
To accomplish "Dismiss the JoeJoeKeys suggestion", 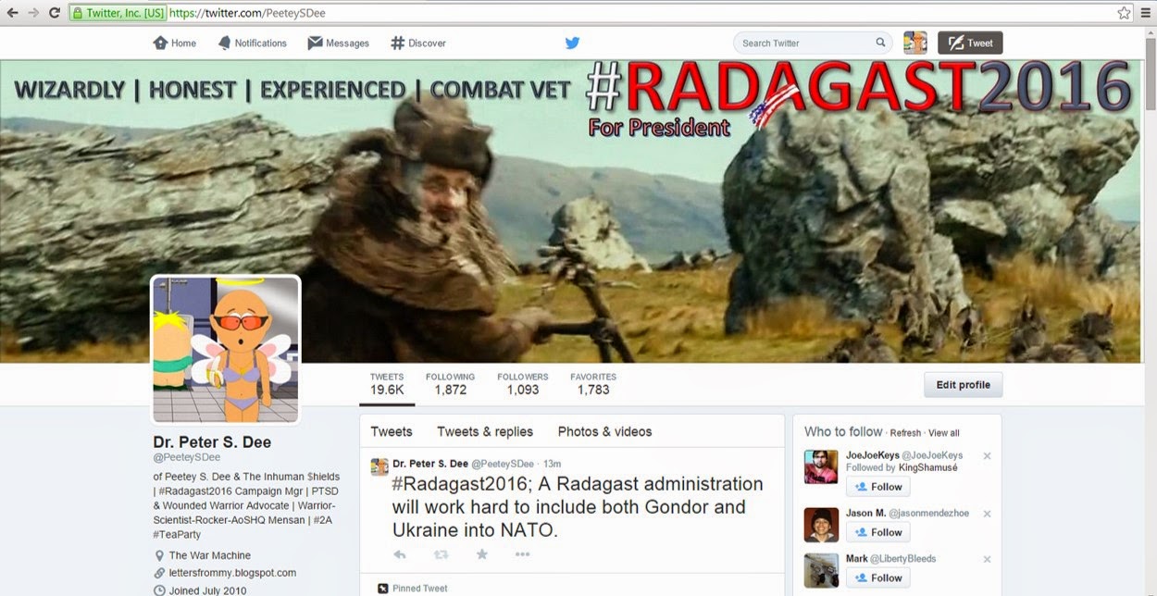I will 987,456.
